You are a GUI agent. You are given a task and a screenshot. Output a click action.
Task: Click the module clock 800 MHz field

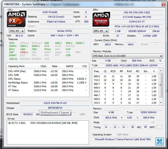click(x=137, y=61)
